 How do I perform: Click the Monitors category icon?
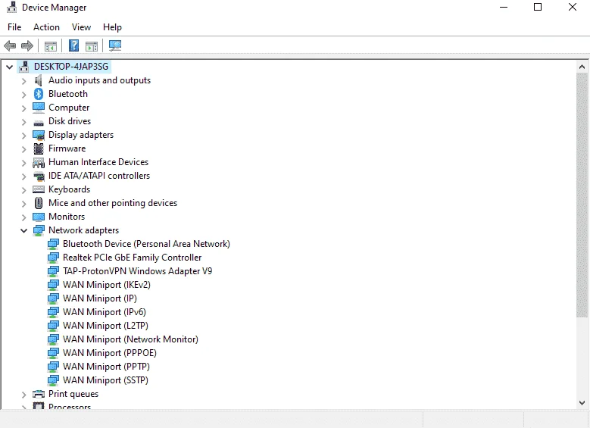pyautogui.click(x=39, y=217)
